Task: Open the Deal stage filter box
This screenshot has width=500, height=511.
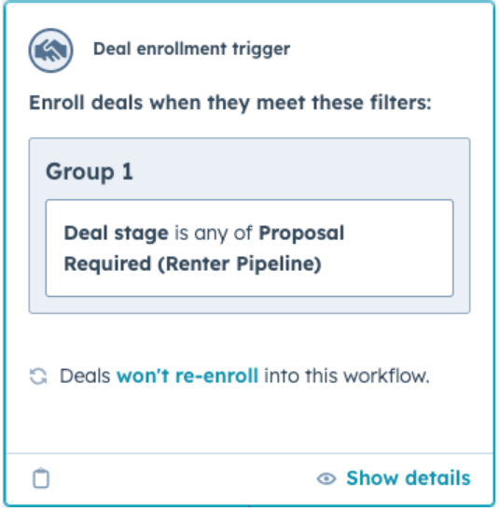Action: tap(249, 248)
